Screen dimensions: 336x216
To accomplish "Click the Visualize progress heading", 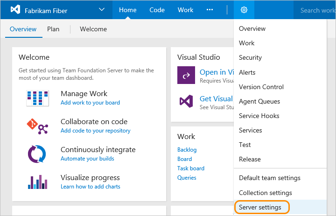I will click(x=90, y=178).
